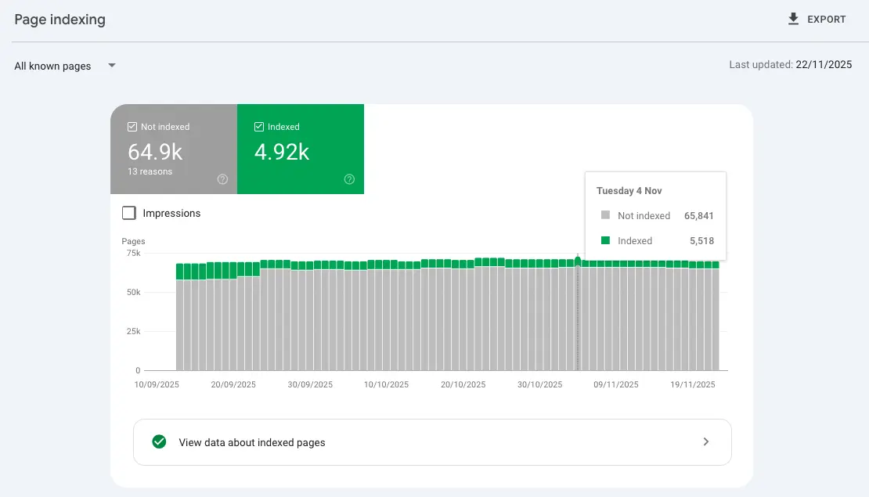Click the green checkmark beside indexed pages data

click(x=159, y=441)
